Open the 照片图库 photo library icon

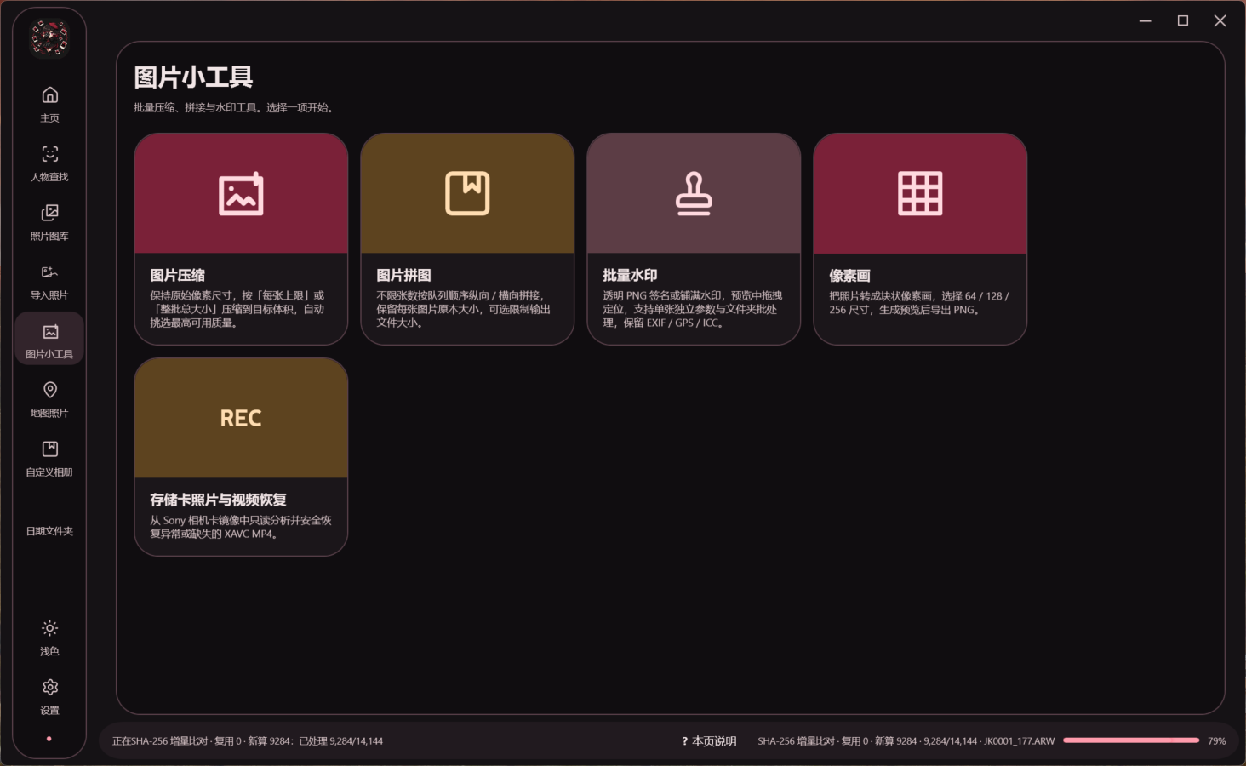[x=49, y=213]
